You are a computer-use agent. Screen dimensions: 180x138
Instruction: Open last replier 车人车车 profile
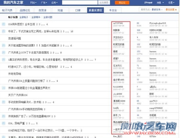pyautogui.click(x=154, y=37)
